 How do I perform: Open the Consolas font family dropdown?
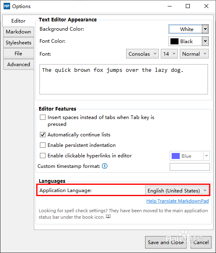coord(142,54)
